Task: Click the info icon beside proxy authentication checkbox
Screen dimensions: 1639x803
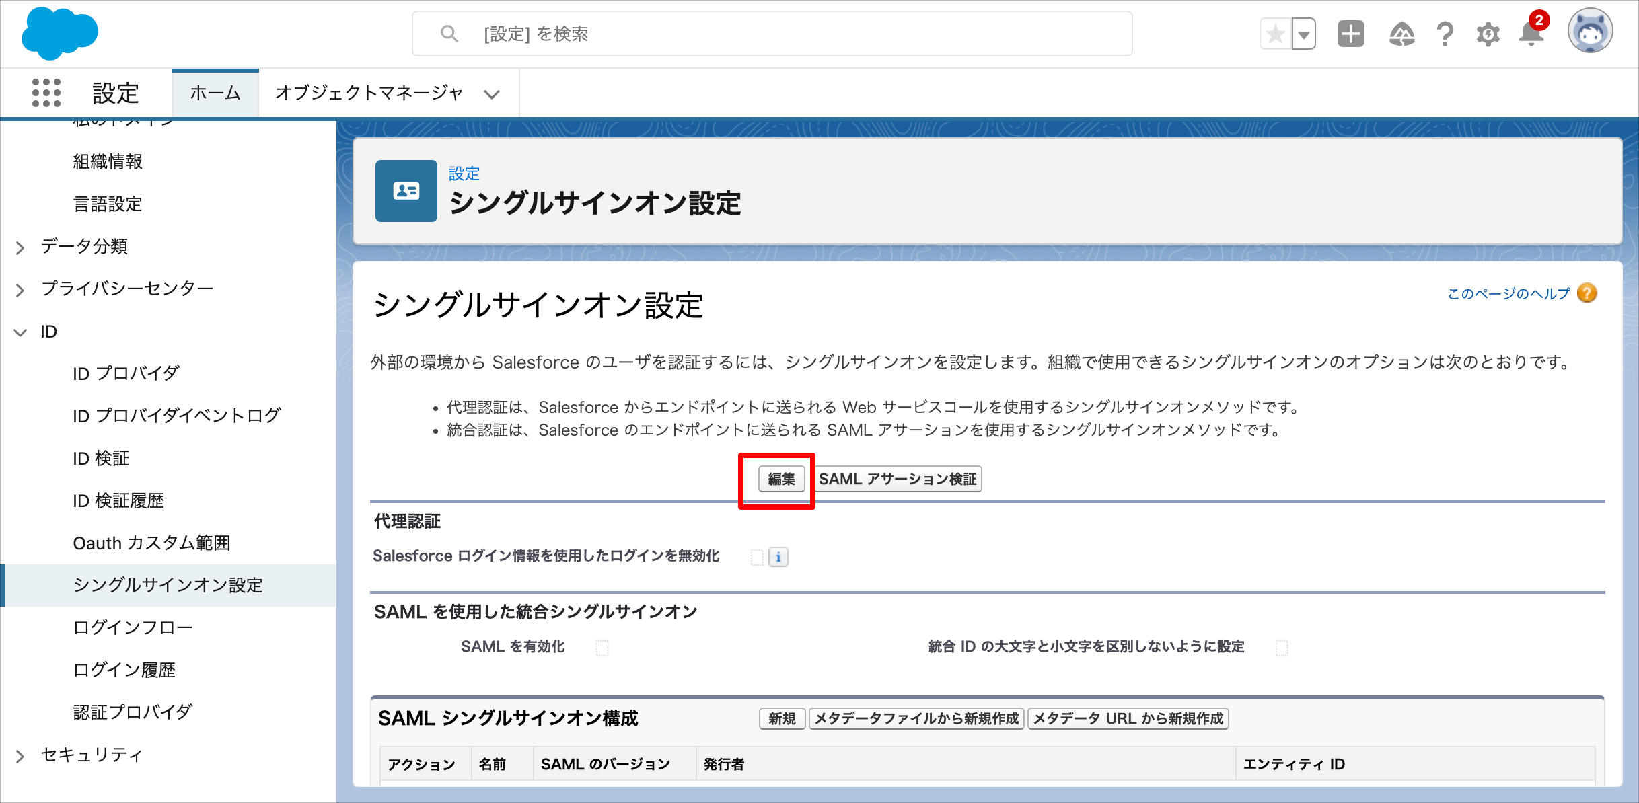Action: point(778,557)
